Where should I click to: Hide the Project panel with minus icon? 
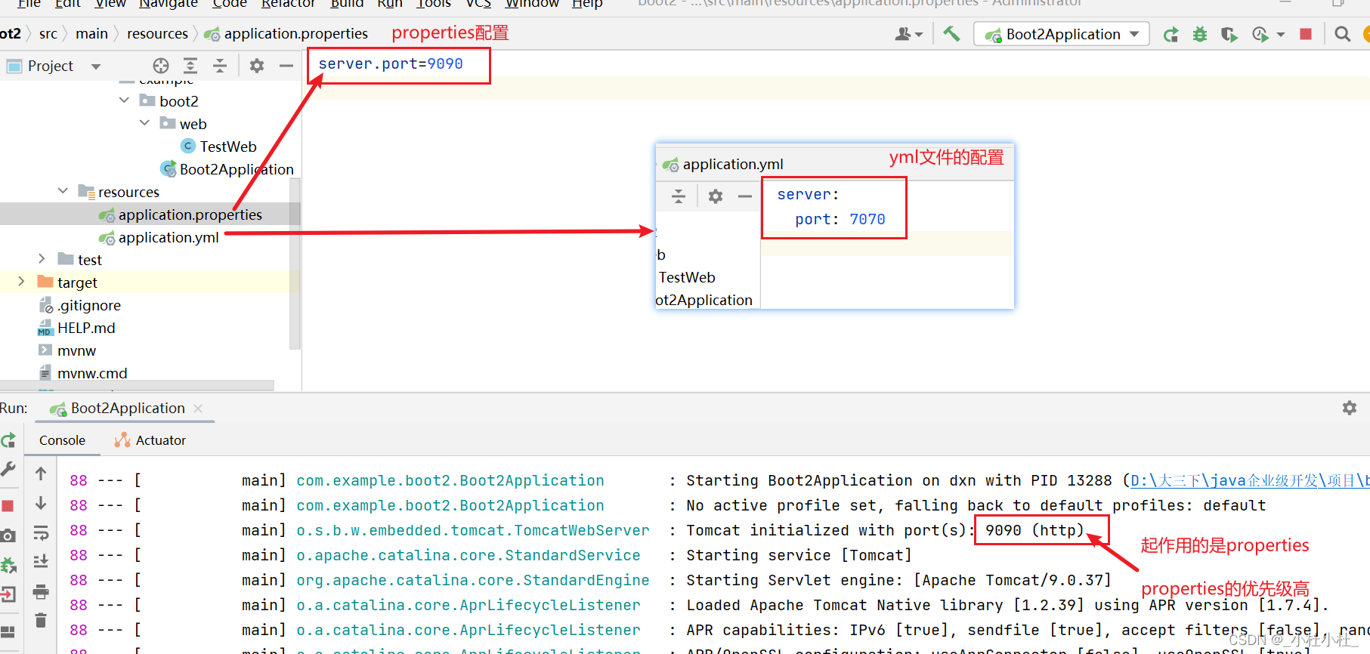(x=286, y=66)
